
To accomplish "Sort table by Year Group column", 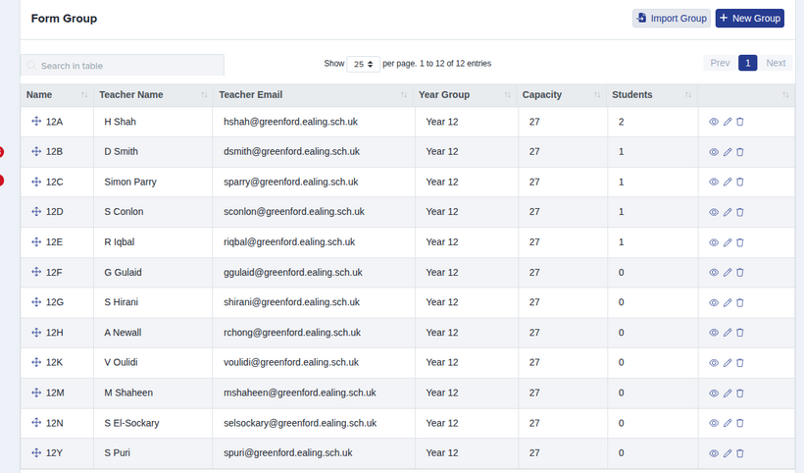I will [465, 95].
